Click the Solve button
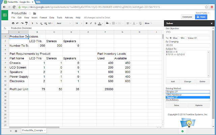This screenshot has width=216, height=135. (177, 105)
